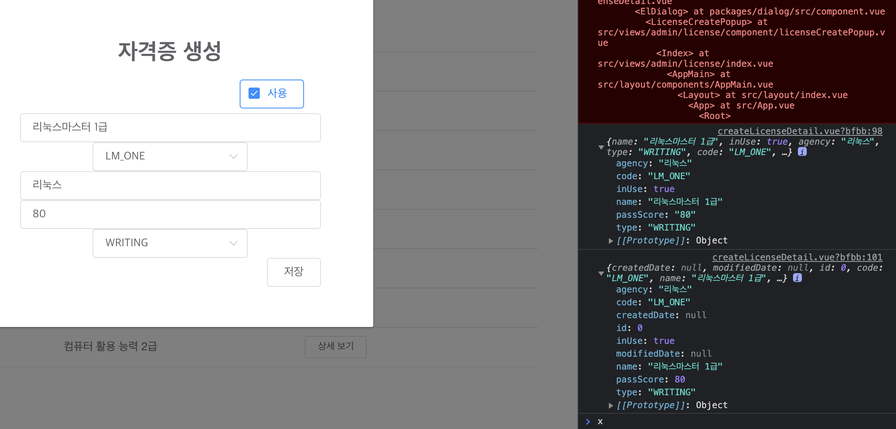Select <App> at src/App.vue trace line
Image resolution: width=896 pixels, height=429 pixels.
point(741,105)
